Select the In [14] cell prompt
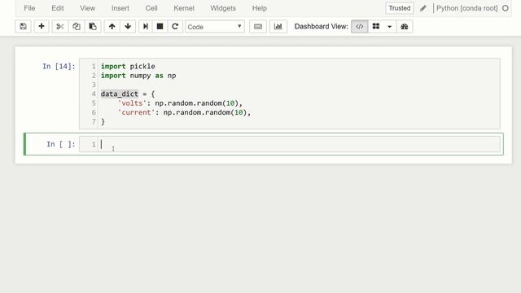The height and width of the screenshot is (293, 521). pyautogui.click(x=59, y=67)
